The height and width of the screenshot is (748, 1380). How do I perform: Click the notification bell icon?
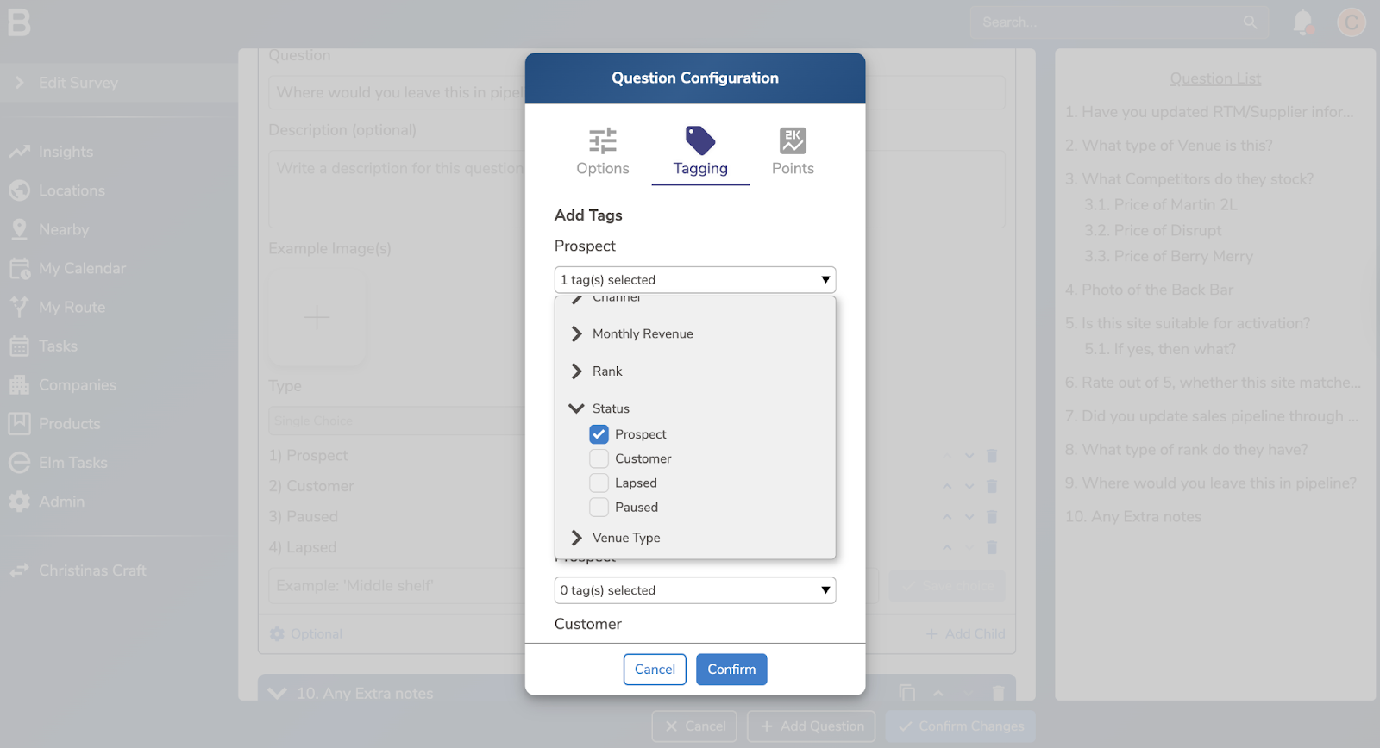tap(1302, 22)
